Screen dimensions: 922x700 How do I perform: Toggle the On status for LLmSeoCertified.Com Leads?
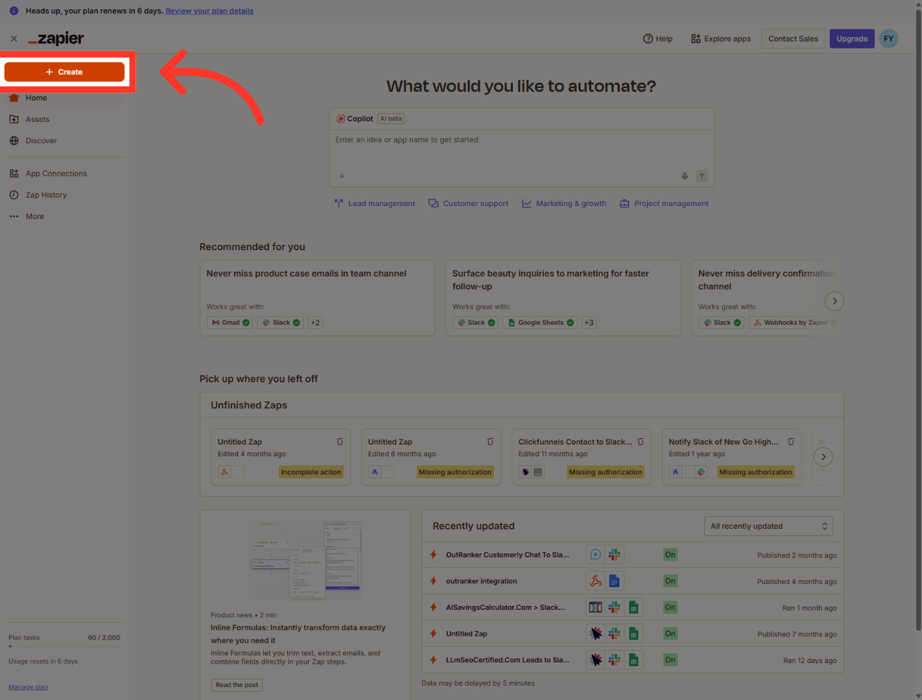(670, 660)
